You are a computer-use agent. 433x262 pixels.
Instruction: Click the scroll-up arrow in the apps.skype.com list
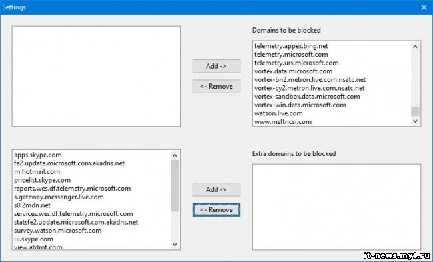pos(175,155)
